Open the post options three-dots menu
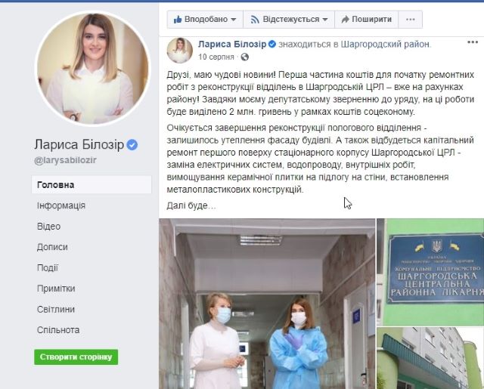Image resolution: width=484 pixels, height=389 pixels. (x=473, y=42)
